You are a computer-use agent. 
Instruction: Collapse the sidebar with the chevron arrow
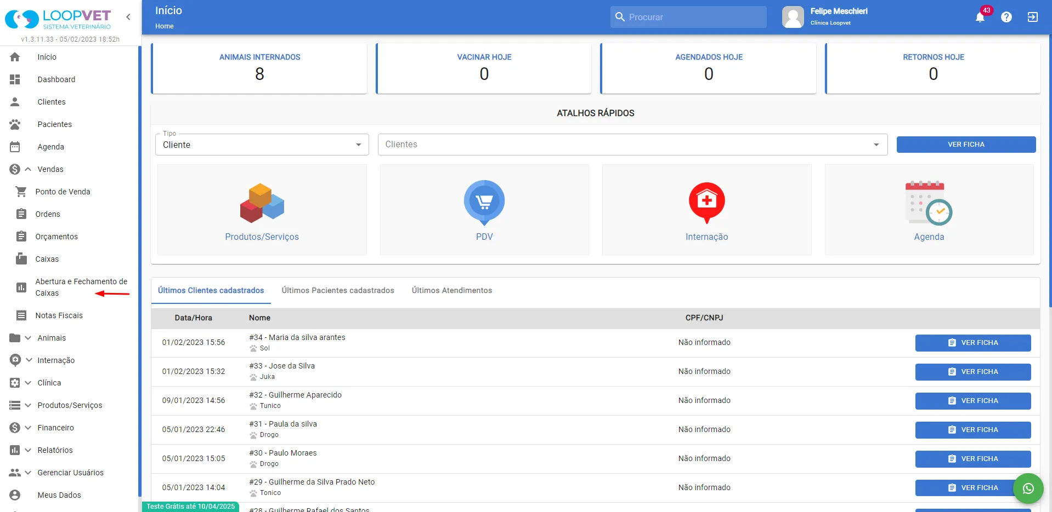[x=128, y=17]
